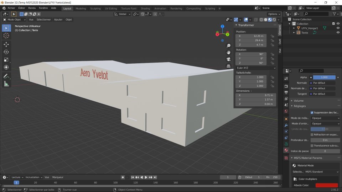Click the Options button in viewport header
The width and height of the screenshot is (342, 192).
click(x=274, y=14)
